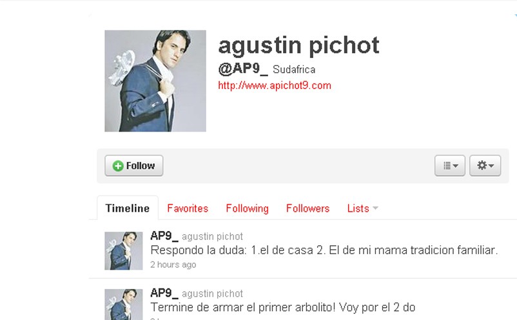Open the Lists tab
This screenshot has width=517, height=320.
pos(358,208)
